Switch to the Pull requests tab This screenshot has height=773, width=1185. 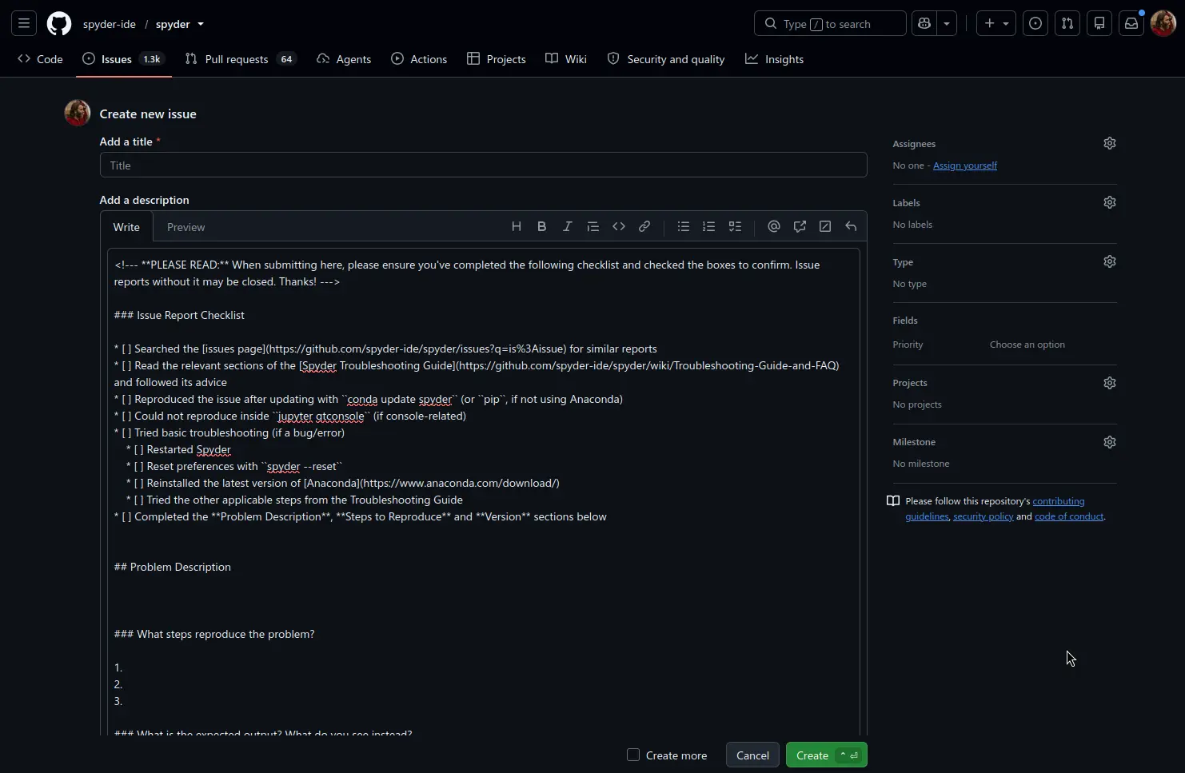tap(240, 59)
